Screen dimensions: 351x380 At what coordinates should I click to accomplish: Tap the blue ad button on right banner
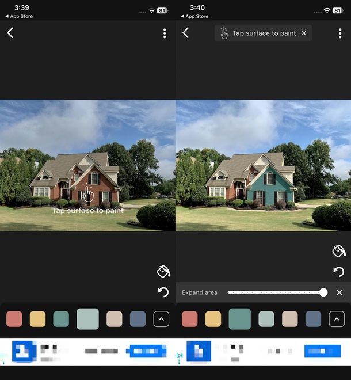322,351
